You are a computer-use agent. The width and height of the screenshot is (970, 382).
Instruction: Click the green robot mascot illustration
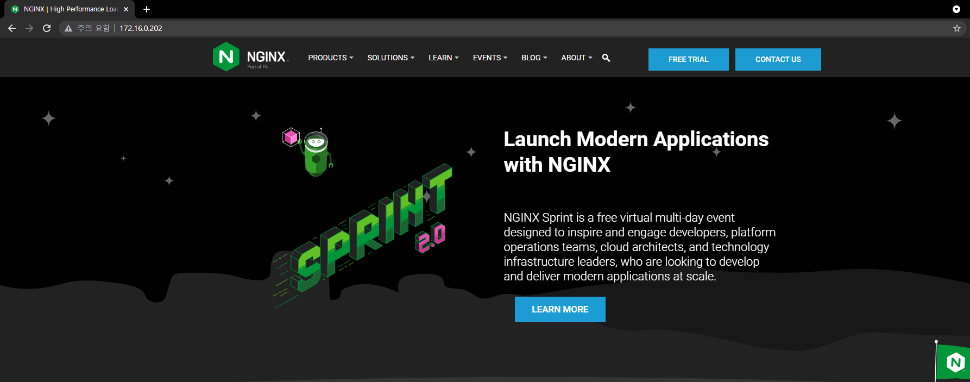316,153
